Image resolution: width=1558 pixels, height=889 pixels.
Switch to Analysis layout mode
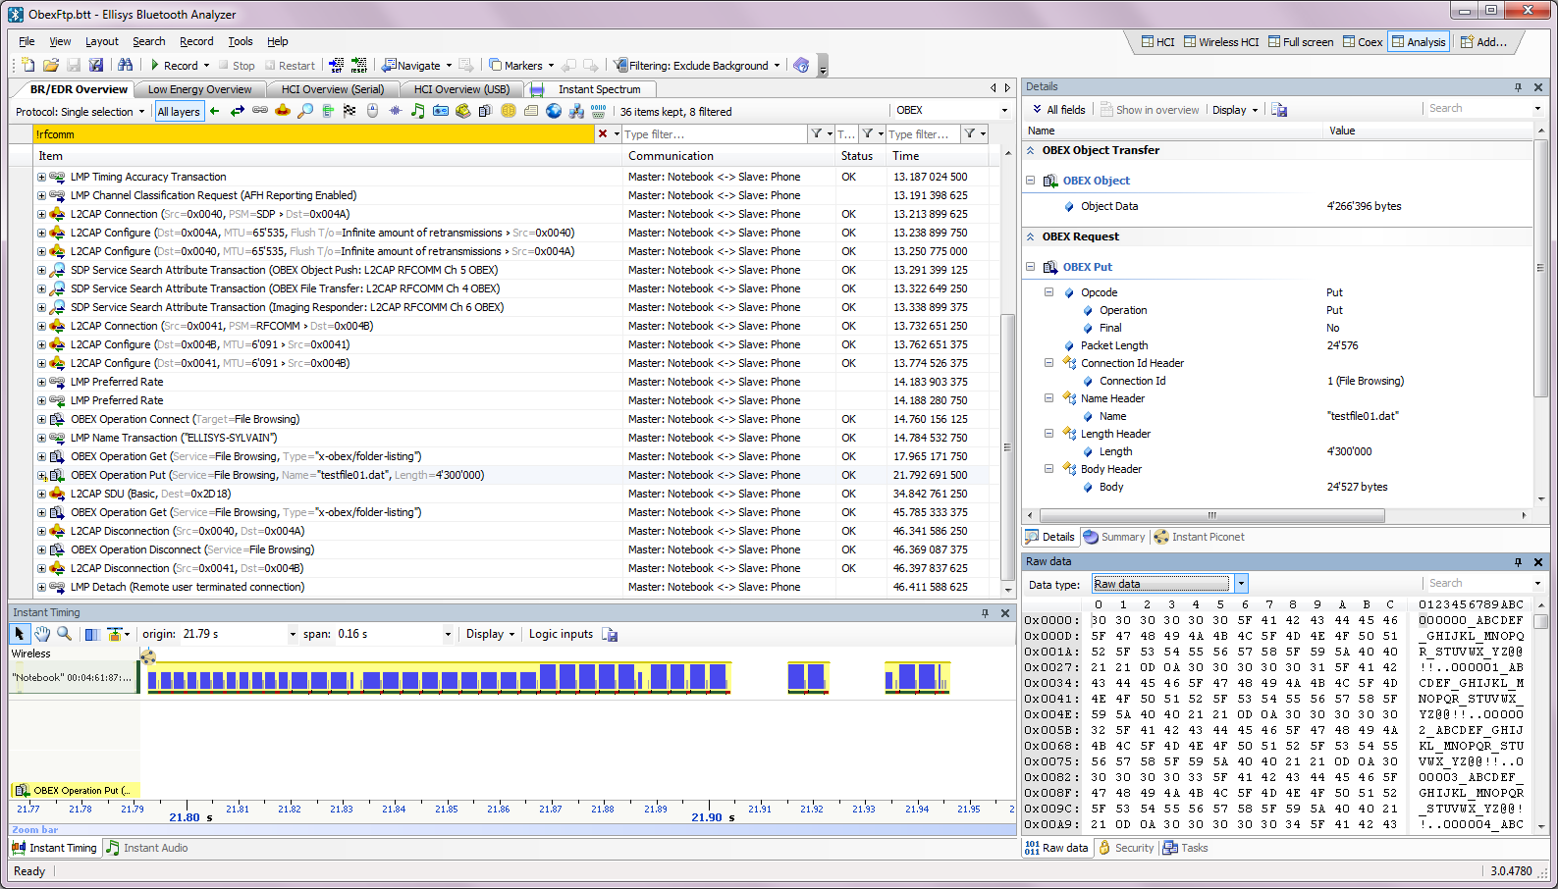tap(1418, 42)
